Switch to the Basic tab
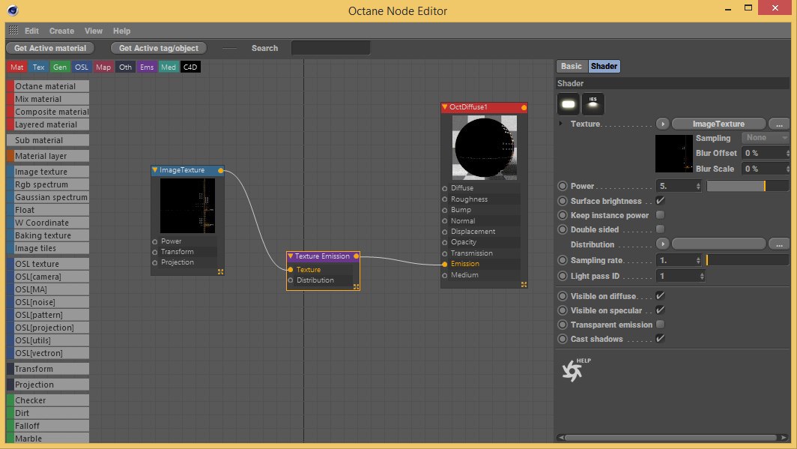The height and width of the screenshot is (449, 797). [x=572, y=66]
